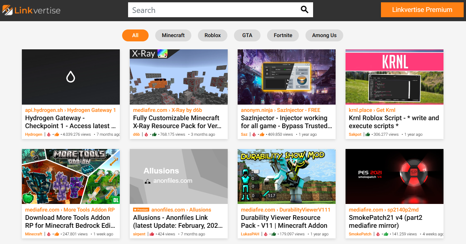
Task: Switch to the GTA category
Action: click(x=247, y=35)
